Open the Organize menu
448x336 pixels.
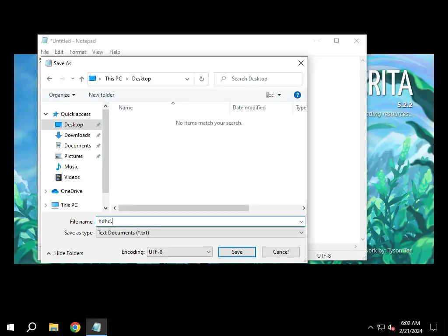[x=62, y=95]
